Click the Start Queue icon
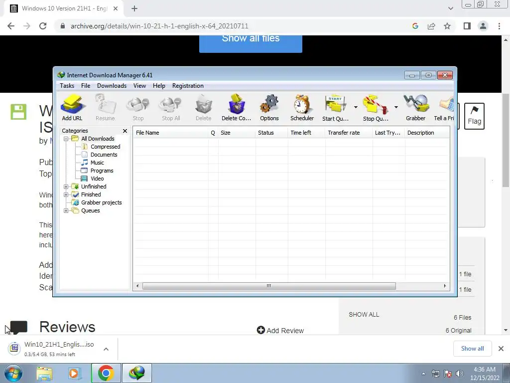The width and height of the screenshot is (510, 383). 335,108
